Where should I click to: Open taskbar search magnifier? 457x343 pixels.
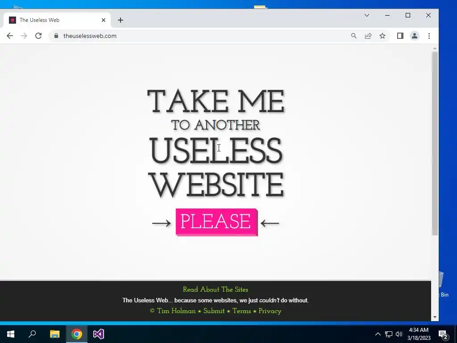pos(32,334)
